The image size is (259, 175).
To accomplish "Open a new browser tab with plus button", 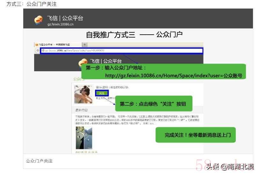I will point(85,45).
